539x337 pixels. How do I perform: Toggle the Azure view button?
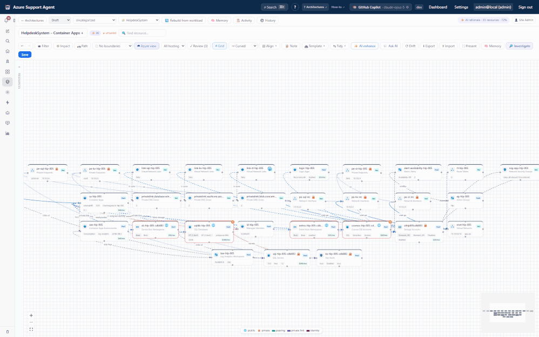pos(147,46)
